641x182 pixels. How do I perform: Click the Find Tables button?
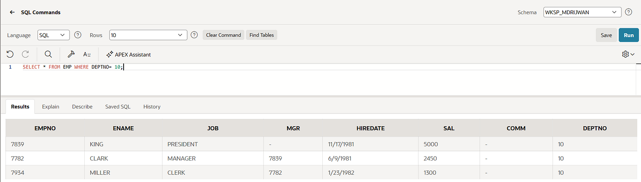coord(261,35)
